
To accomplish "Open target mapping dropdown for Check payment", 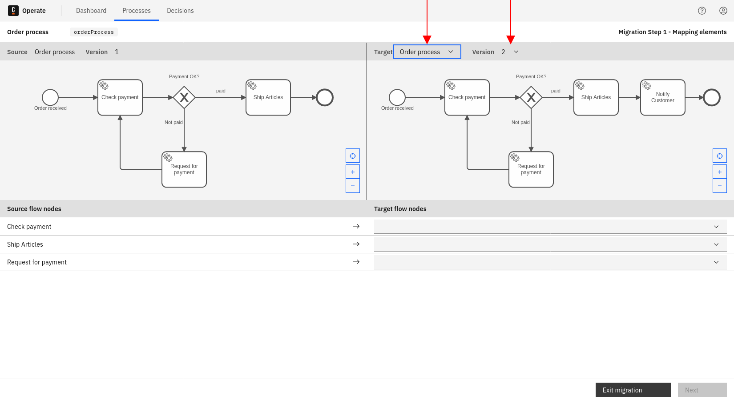I will click(550, 227).
